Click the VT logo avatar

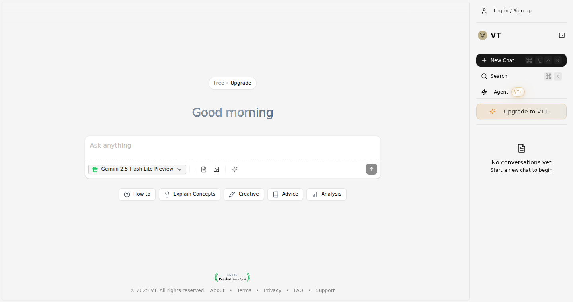[x=483, y=35]
